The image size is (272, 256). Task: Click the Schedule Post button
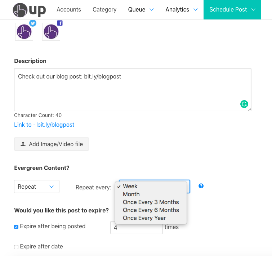232,10
